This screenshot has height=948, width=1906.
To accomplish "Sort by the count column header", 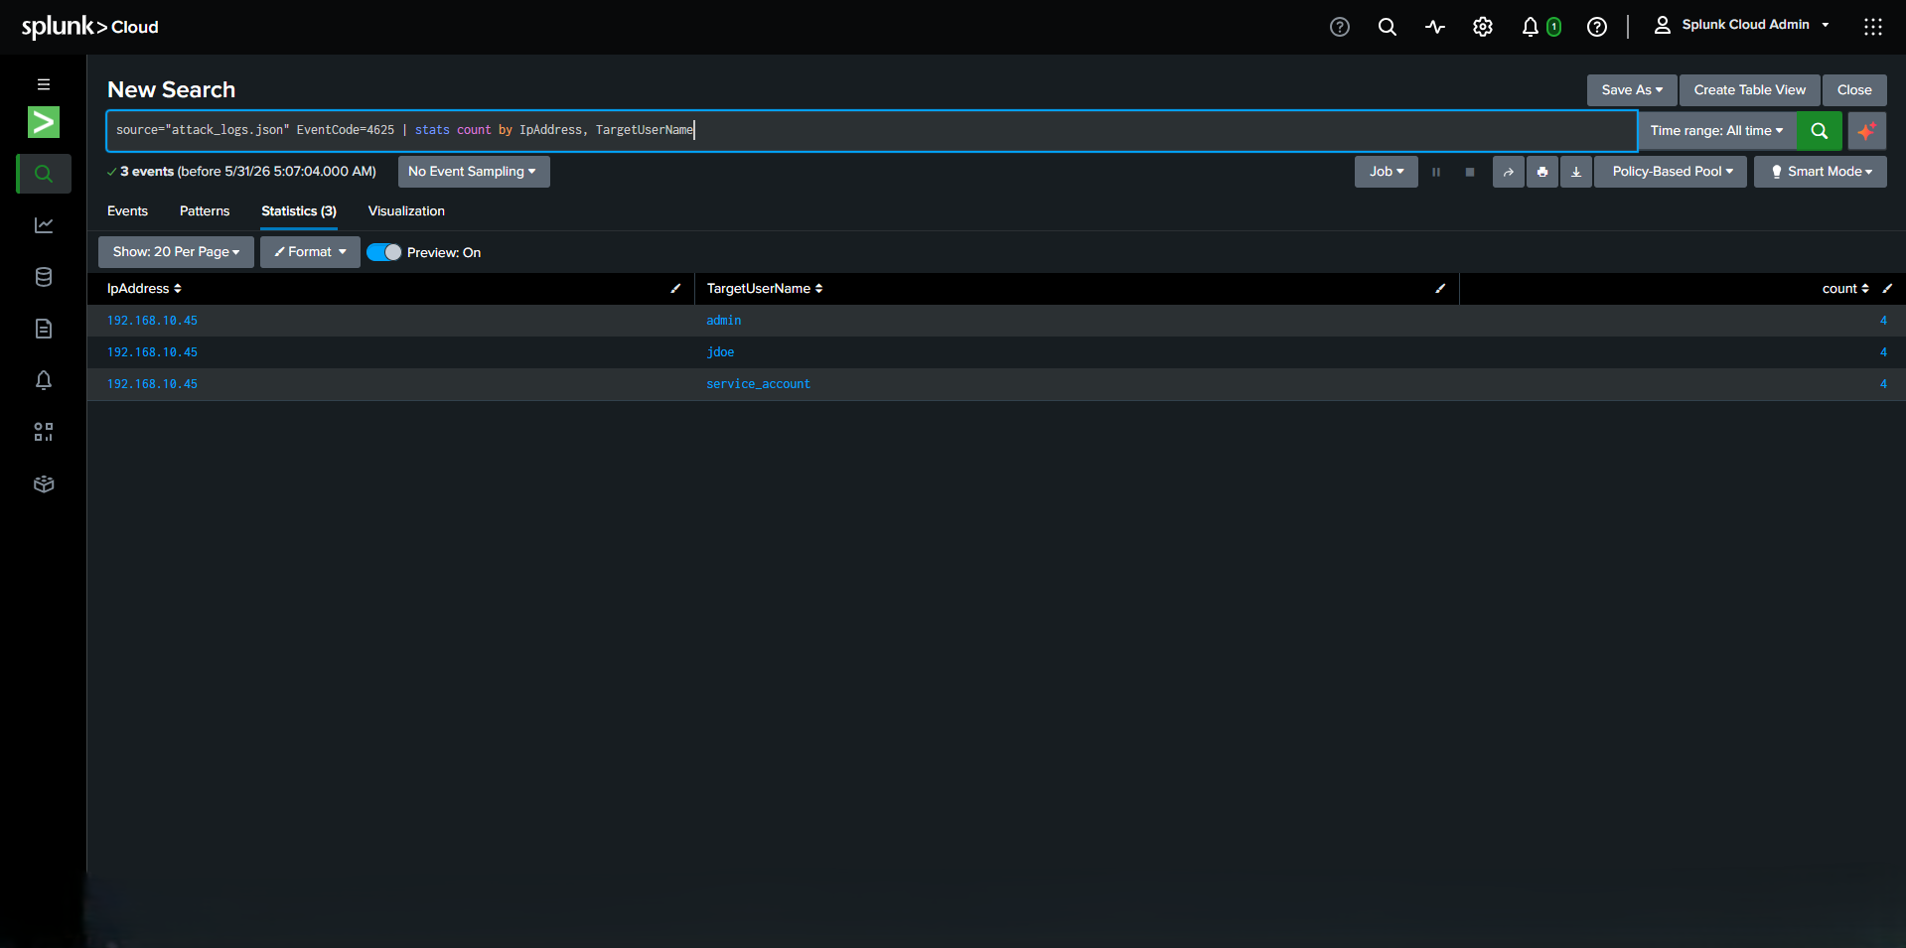I will [x=1845, y=289].
